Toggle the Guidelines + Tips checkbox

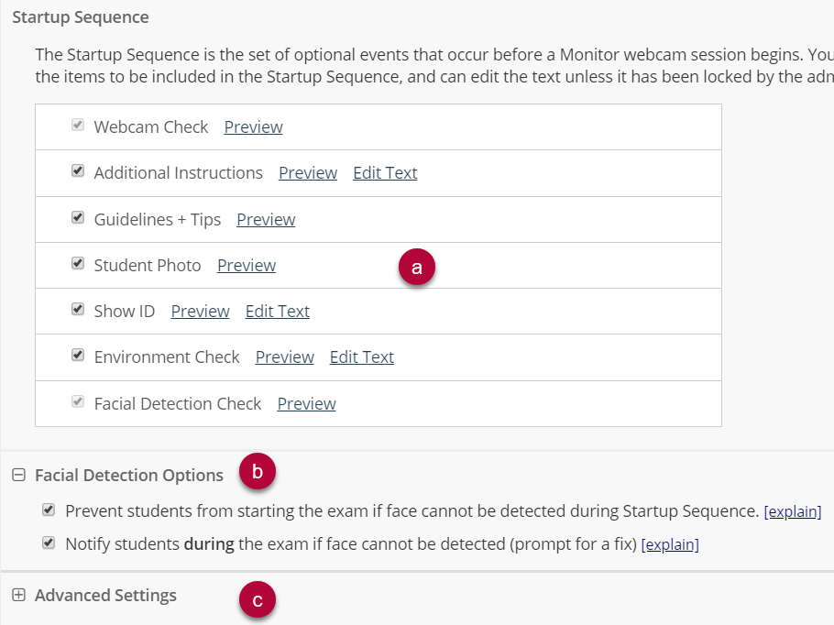coord(78,217)
